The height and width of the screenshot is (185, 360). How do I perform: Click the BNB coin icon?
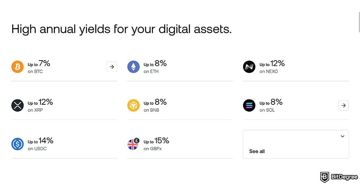coord(133,106)
